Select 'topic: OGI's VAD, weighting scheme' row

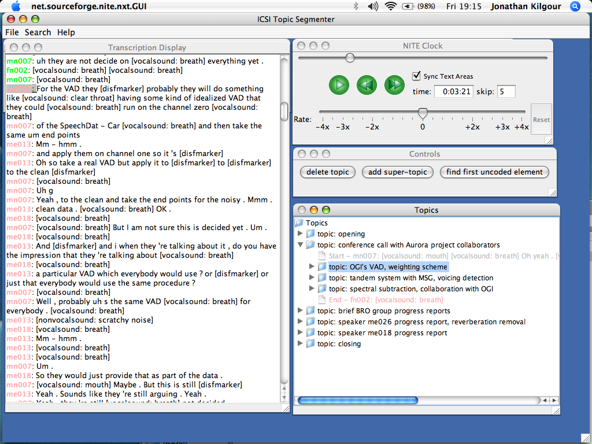pos(388,267)
